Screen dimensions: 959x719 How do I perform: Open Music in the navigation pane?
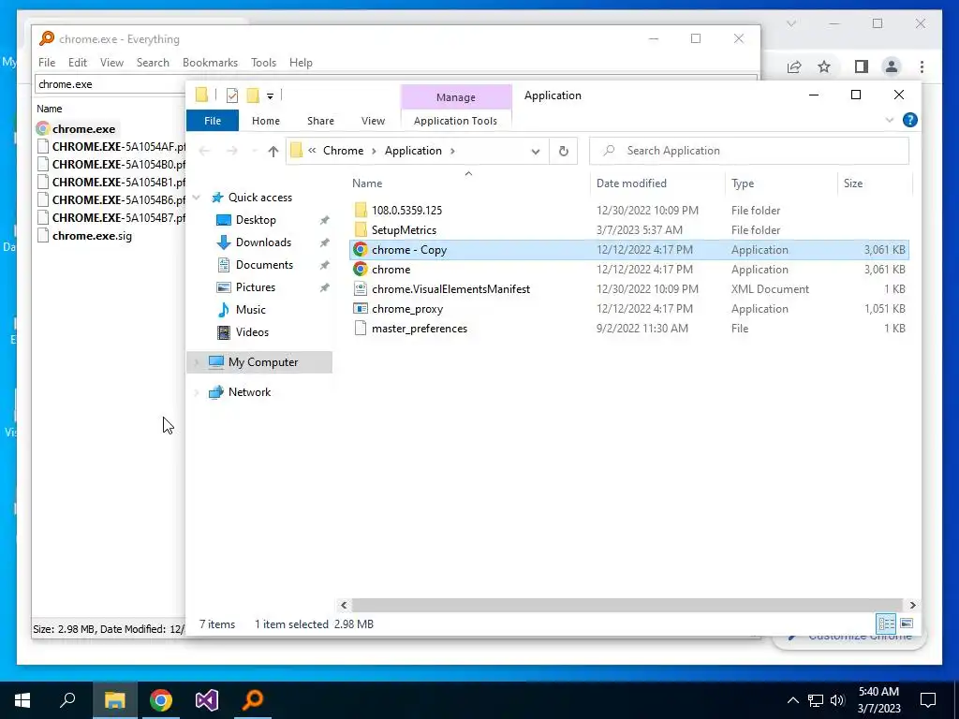tap(251, 309)
